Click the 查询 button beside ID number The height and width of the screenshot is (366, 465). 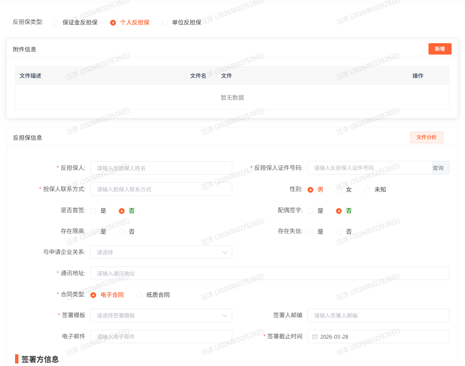click(440, 168)
